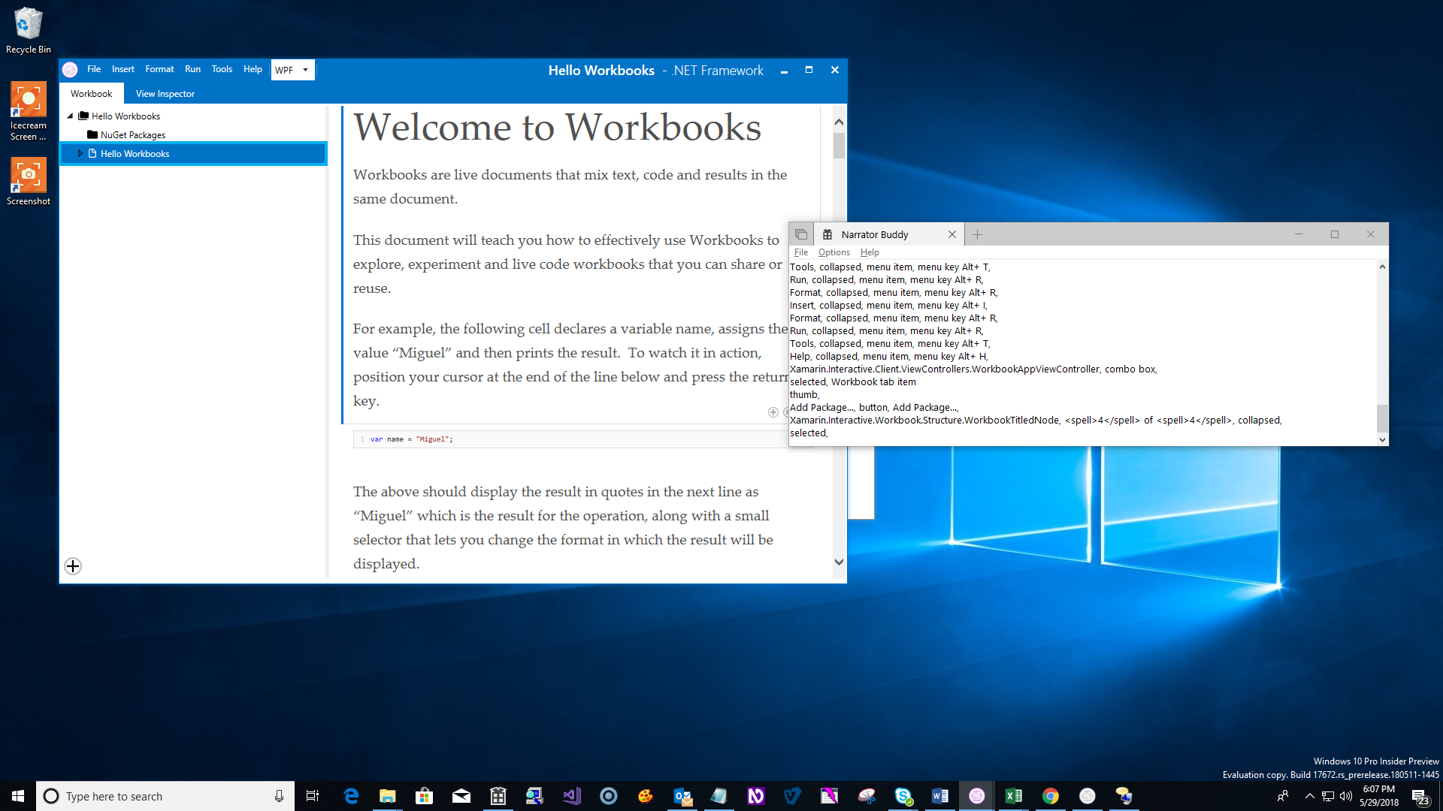
Task: Open Outlook from the taskbar
Action: click(682, 796)
